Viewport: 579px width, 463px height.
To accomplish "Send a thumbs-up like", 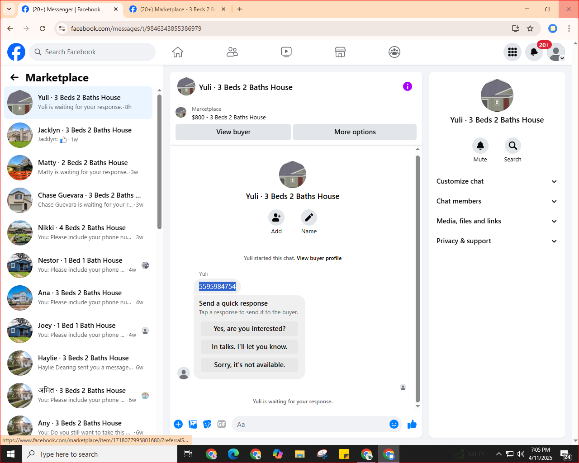I will (x=412, y=424).
